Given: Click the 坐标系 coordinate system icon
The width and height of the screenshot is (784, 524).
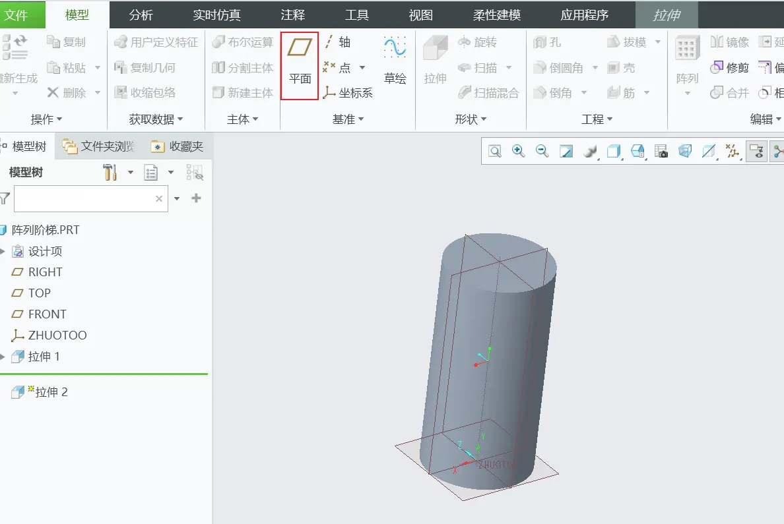Looking at the screenshot, I should click(329, 92).
